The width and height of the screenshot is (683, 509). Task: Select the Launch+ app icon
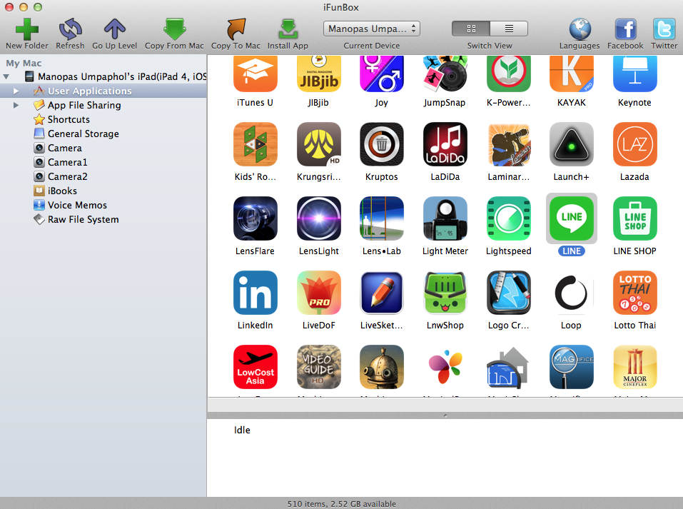[x=572, y=144]
